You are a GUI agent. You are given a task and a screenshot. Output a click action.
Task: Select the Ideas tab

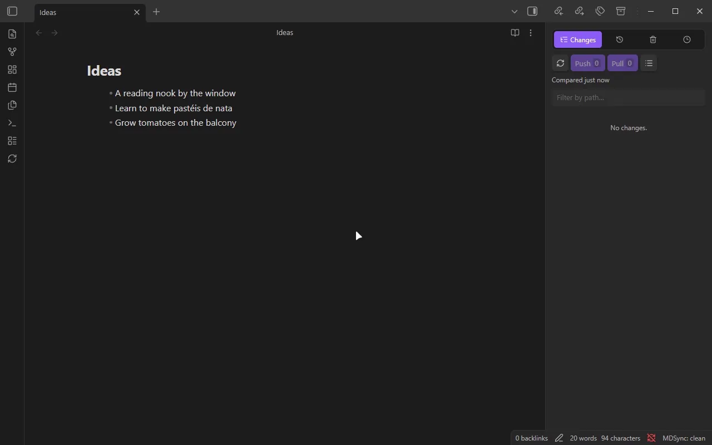tap(90, 12)
